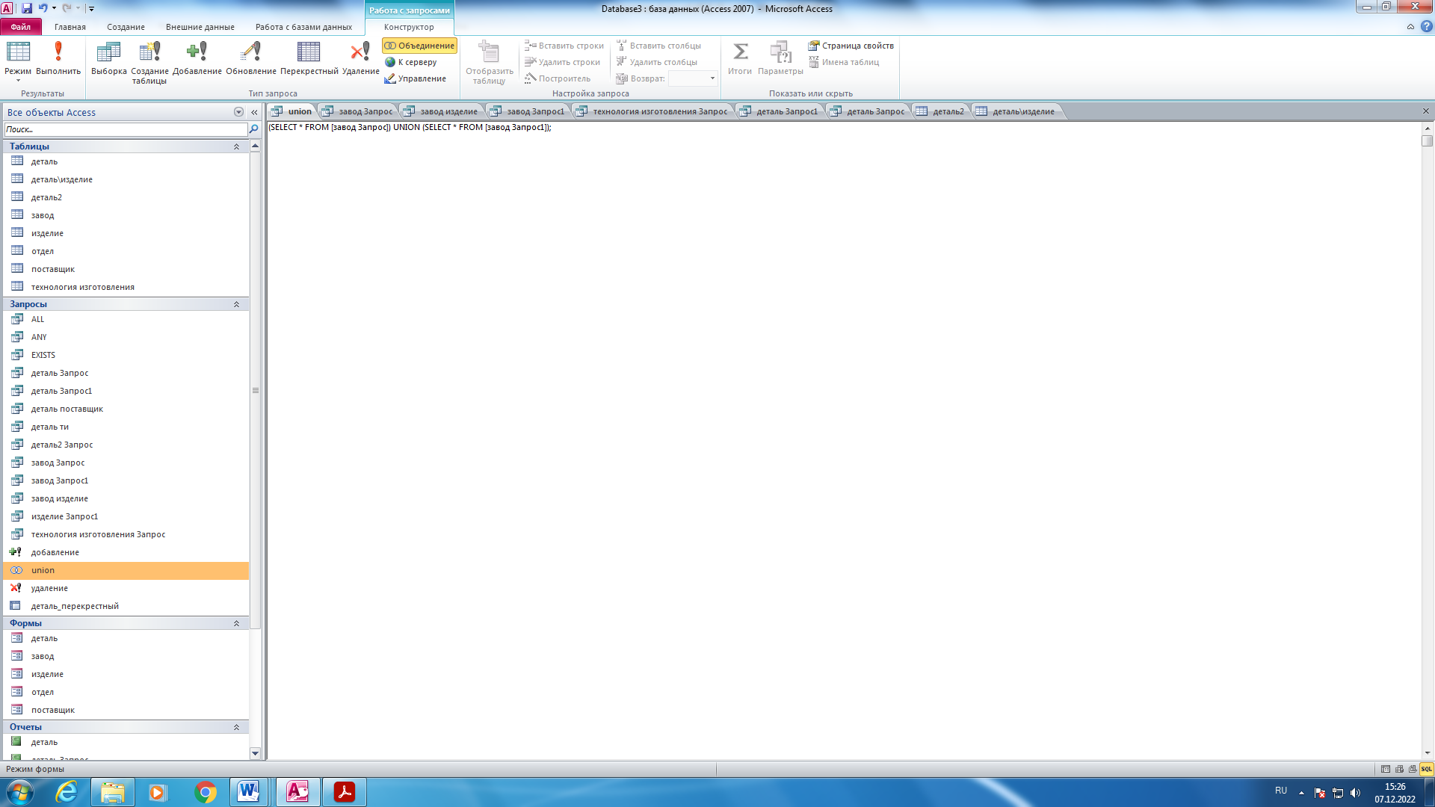Select form отдел in navigation pane

click(126, 692)
